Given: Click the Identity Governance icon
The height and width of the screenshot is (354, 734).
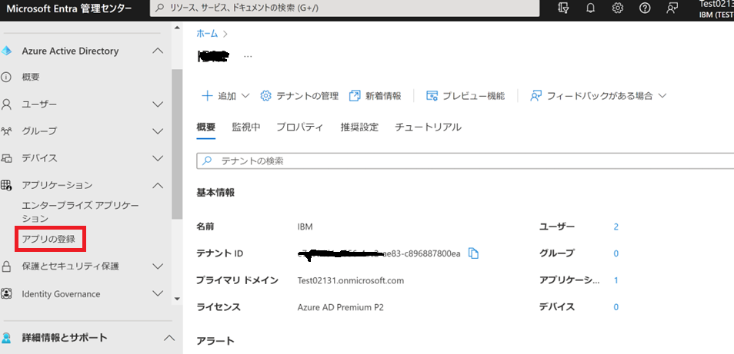Looking at the screenshot, I should pos(6,294).
